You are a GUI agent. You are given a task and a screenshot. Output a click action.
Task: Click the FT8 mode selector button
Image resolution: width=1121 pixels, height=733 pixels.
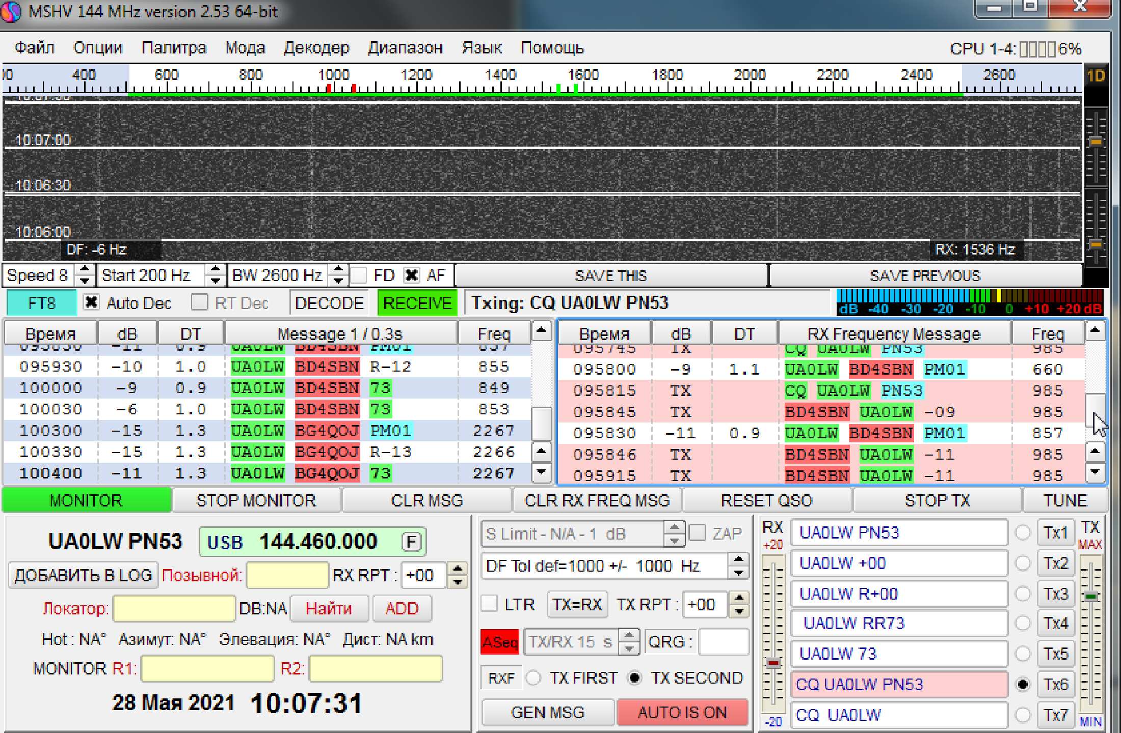click(42, 303)
